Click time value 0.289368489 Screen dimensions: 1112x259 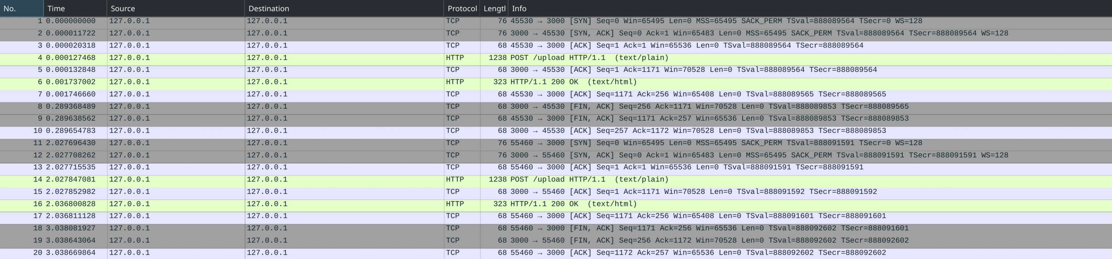click(71, 106)
